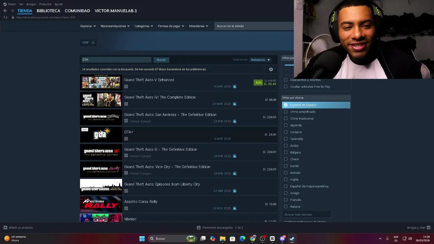Click the price range filter slider
The image size is (434, 244).
pos(289,65)
